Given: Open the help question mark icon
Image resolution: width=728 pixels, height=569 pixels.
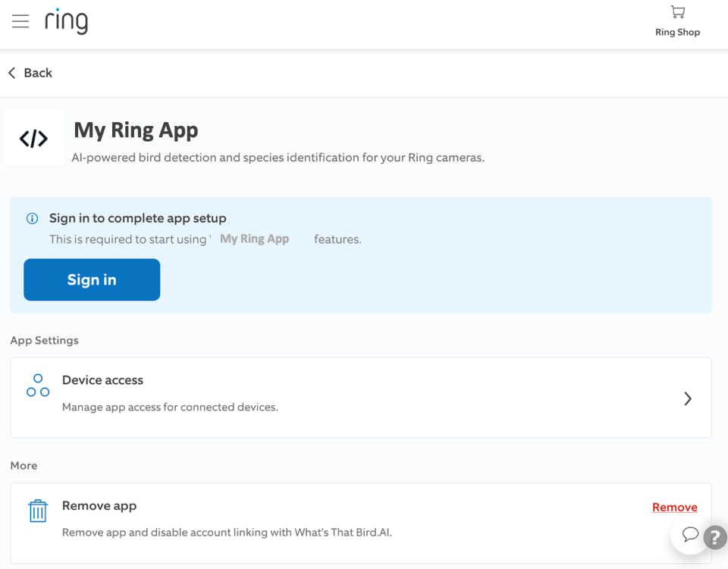Looking at the screenshot, I should pos(715,537).
